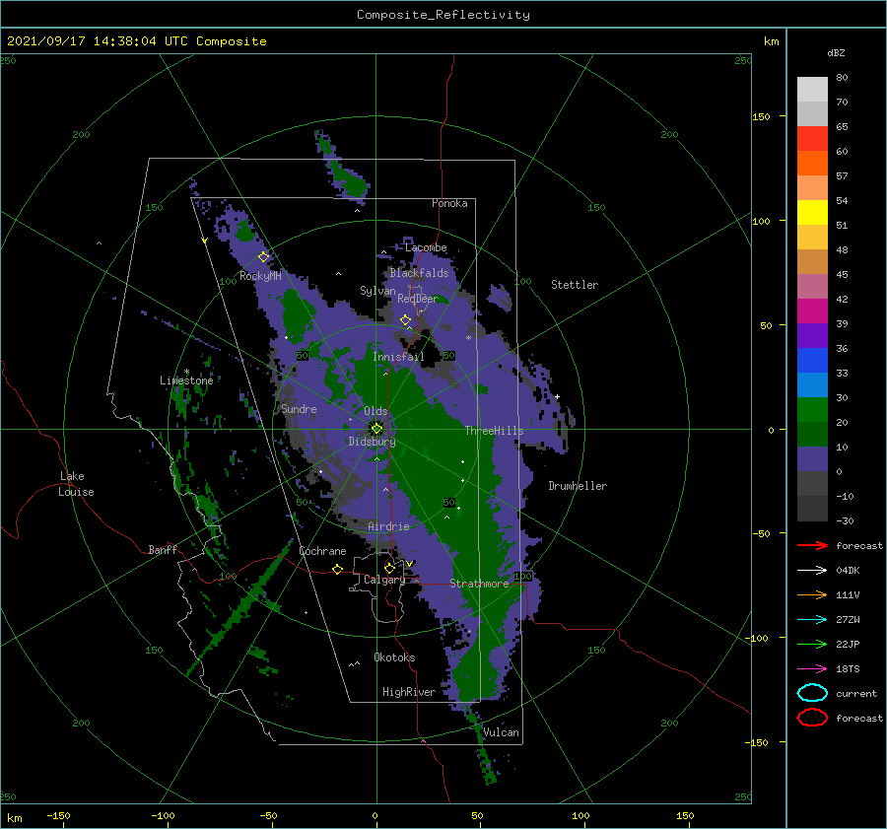Screen dimensions: 887x829
Task: Select the Banff label
Action: point(163,549)
